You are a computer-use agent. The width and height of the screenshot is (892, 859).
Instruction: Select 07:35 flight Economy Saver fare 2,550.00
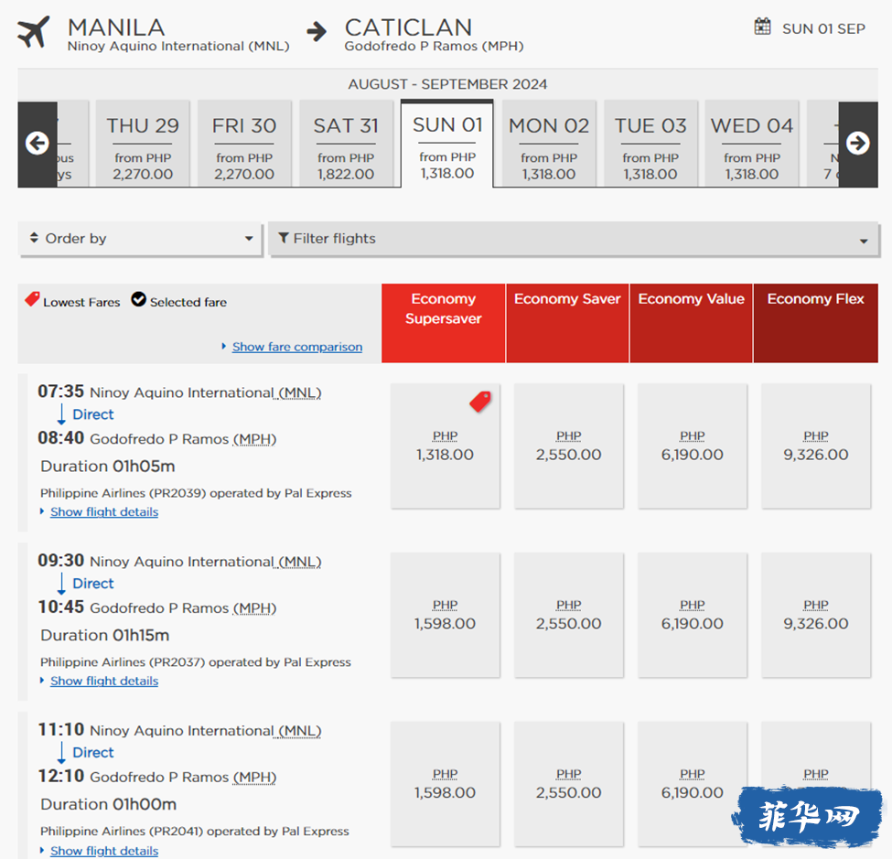tap(568, 446)
